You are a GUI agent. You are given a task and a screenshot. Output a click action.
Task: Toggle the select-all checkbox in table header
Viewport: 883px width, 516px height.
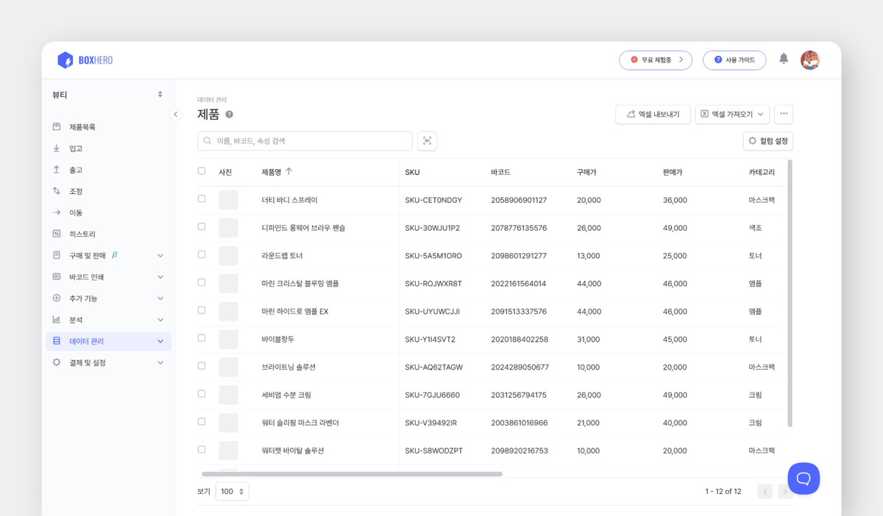point(201,171)
